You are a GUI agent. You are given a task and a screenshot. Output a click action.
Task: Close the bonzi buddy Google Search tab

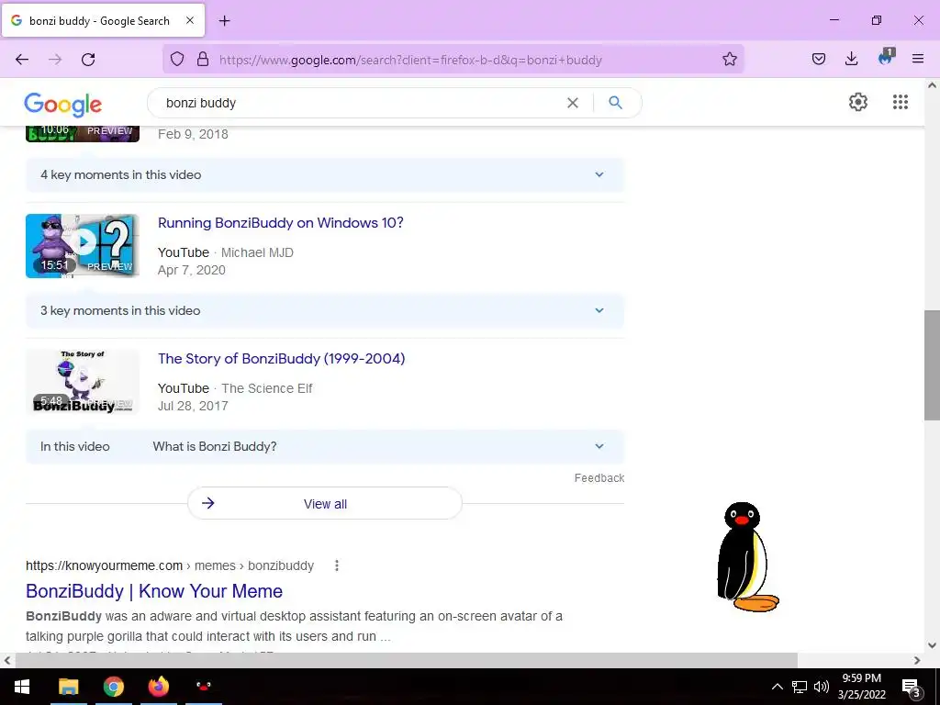[189, 20]
